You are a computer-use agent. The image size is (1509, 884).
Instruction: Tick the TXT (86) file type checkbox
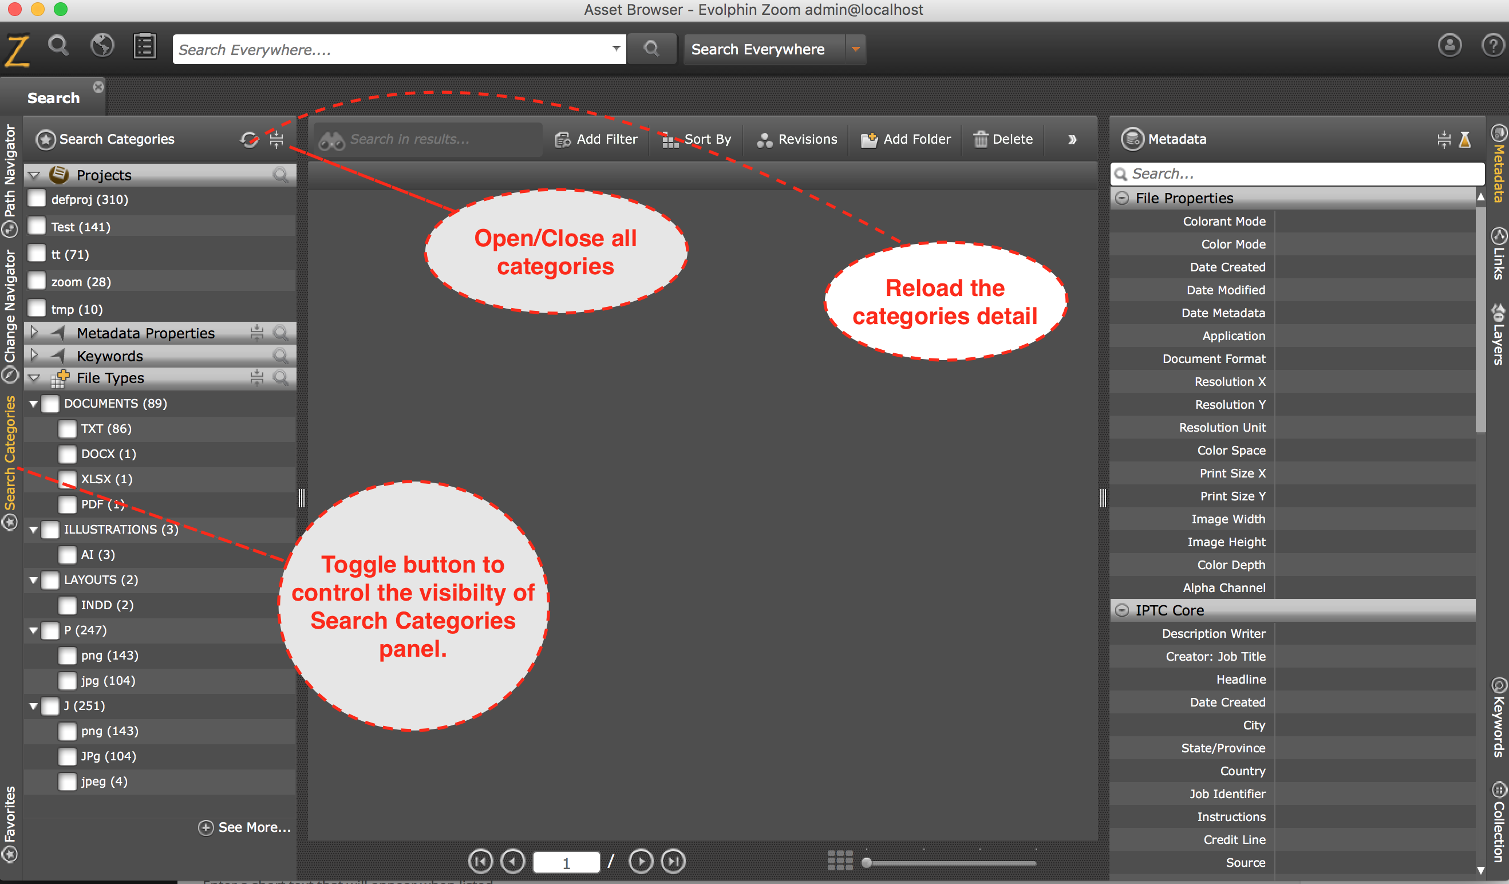tap(67, 429)
